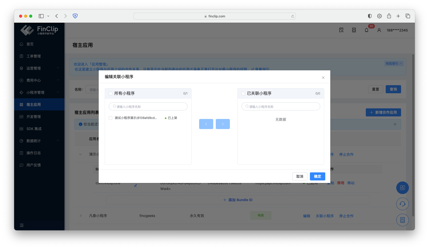
Task: Click the FinClip logo in sidebar
Action: pos(39,30)
